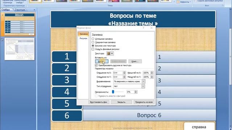Check Скрыть фоновые рисунки in the dialog
232x130 pixels.
tap(93, 49)
